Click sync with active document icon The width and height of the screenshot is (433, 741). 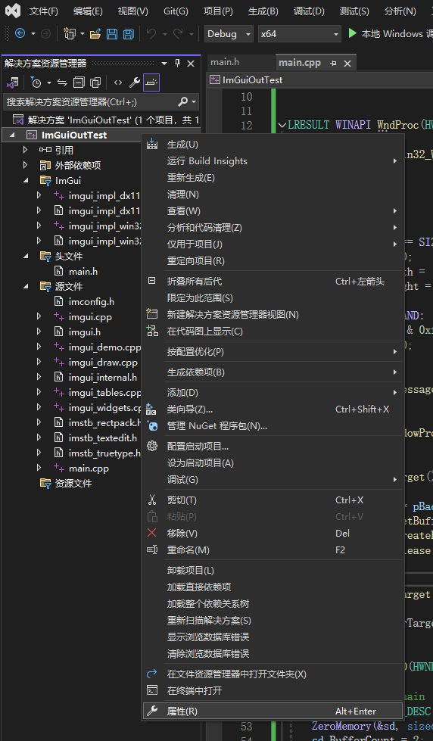(x=62, y=83)
